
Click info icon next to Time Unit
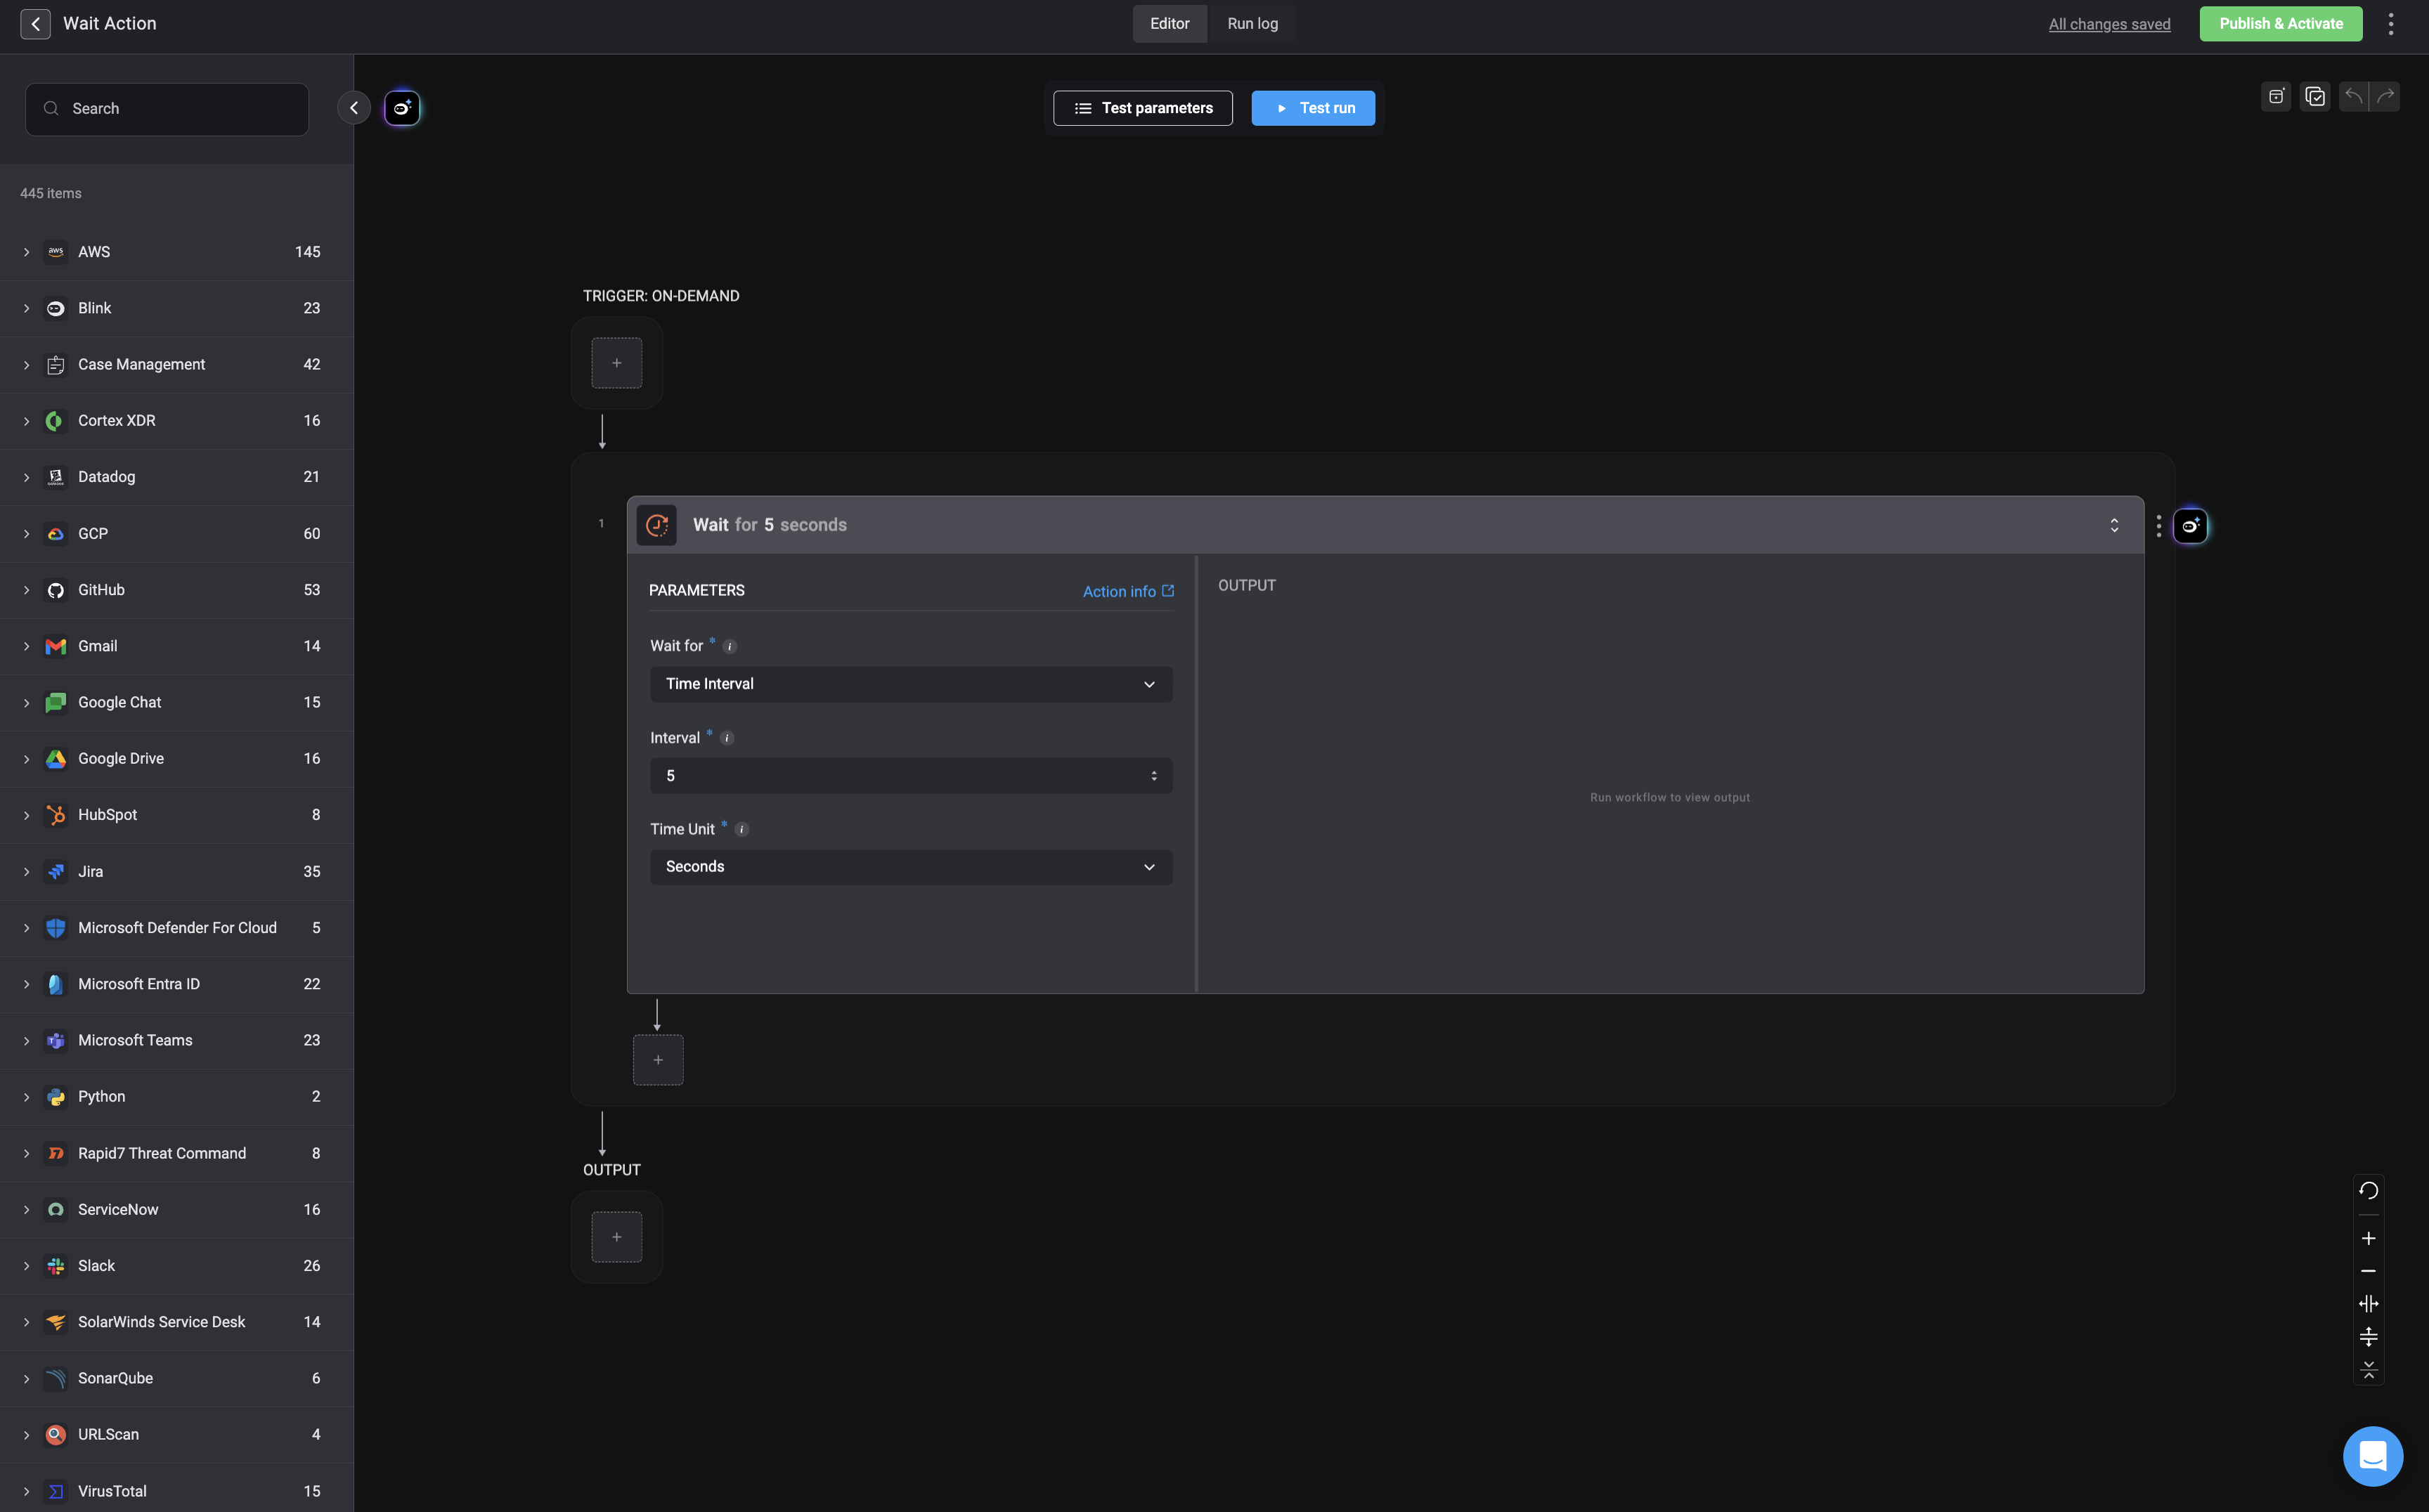click(x=741, y=829)
